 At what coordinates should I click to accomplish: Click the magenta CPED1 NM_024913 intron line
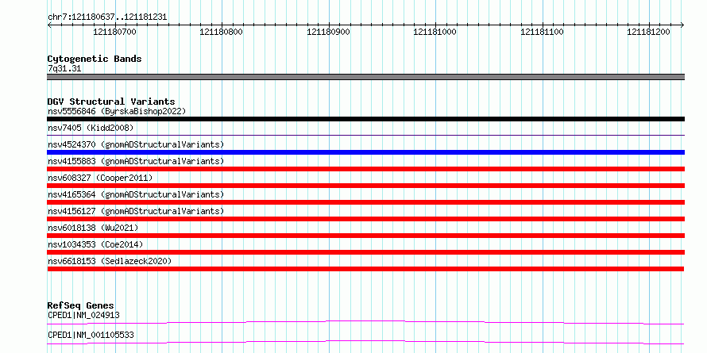[x=365, y=322]
